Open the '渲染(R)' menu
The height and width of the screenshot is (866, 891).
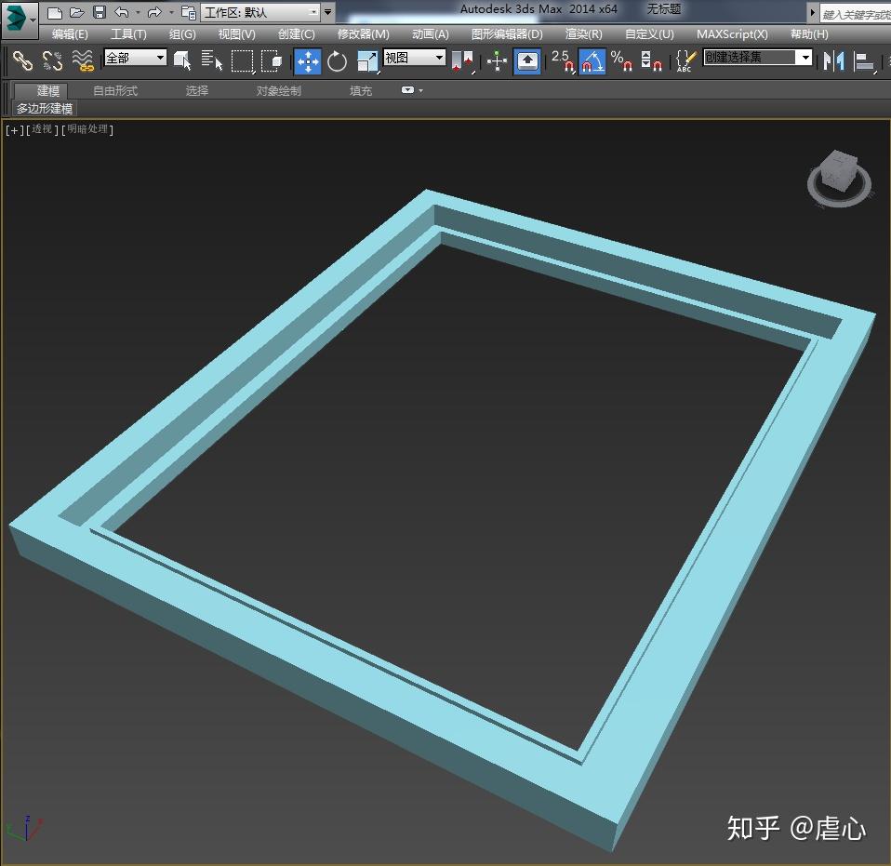[584, 34]
